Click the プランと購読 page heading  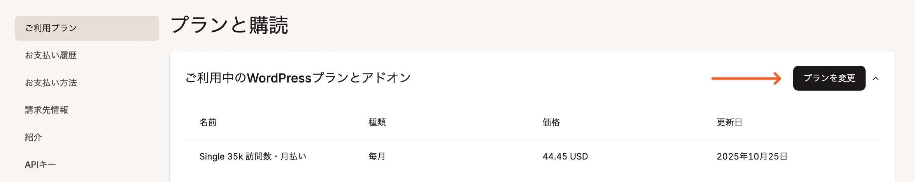pyautogui.click(x=230, y=25)
